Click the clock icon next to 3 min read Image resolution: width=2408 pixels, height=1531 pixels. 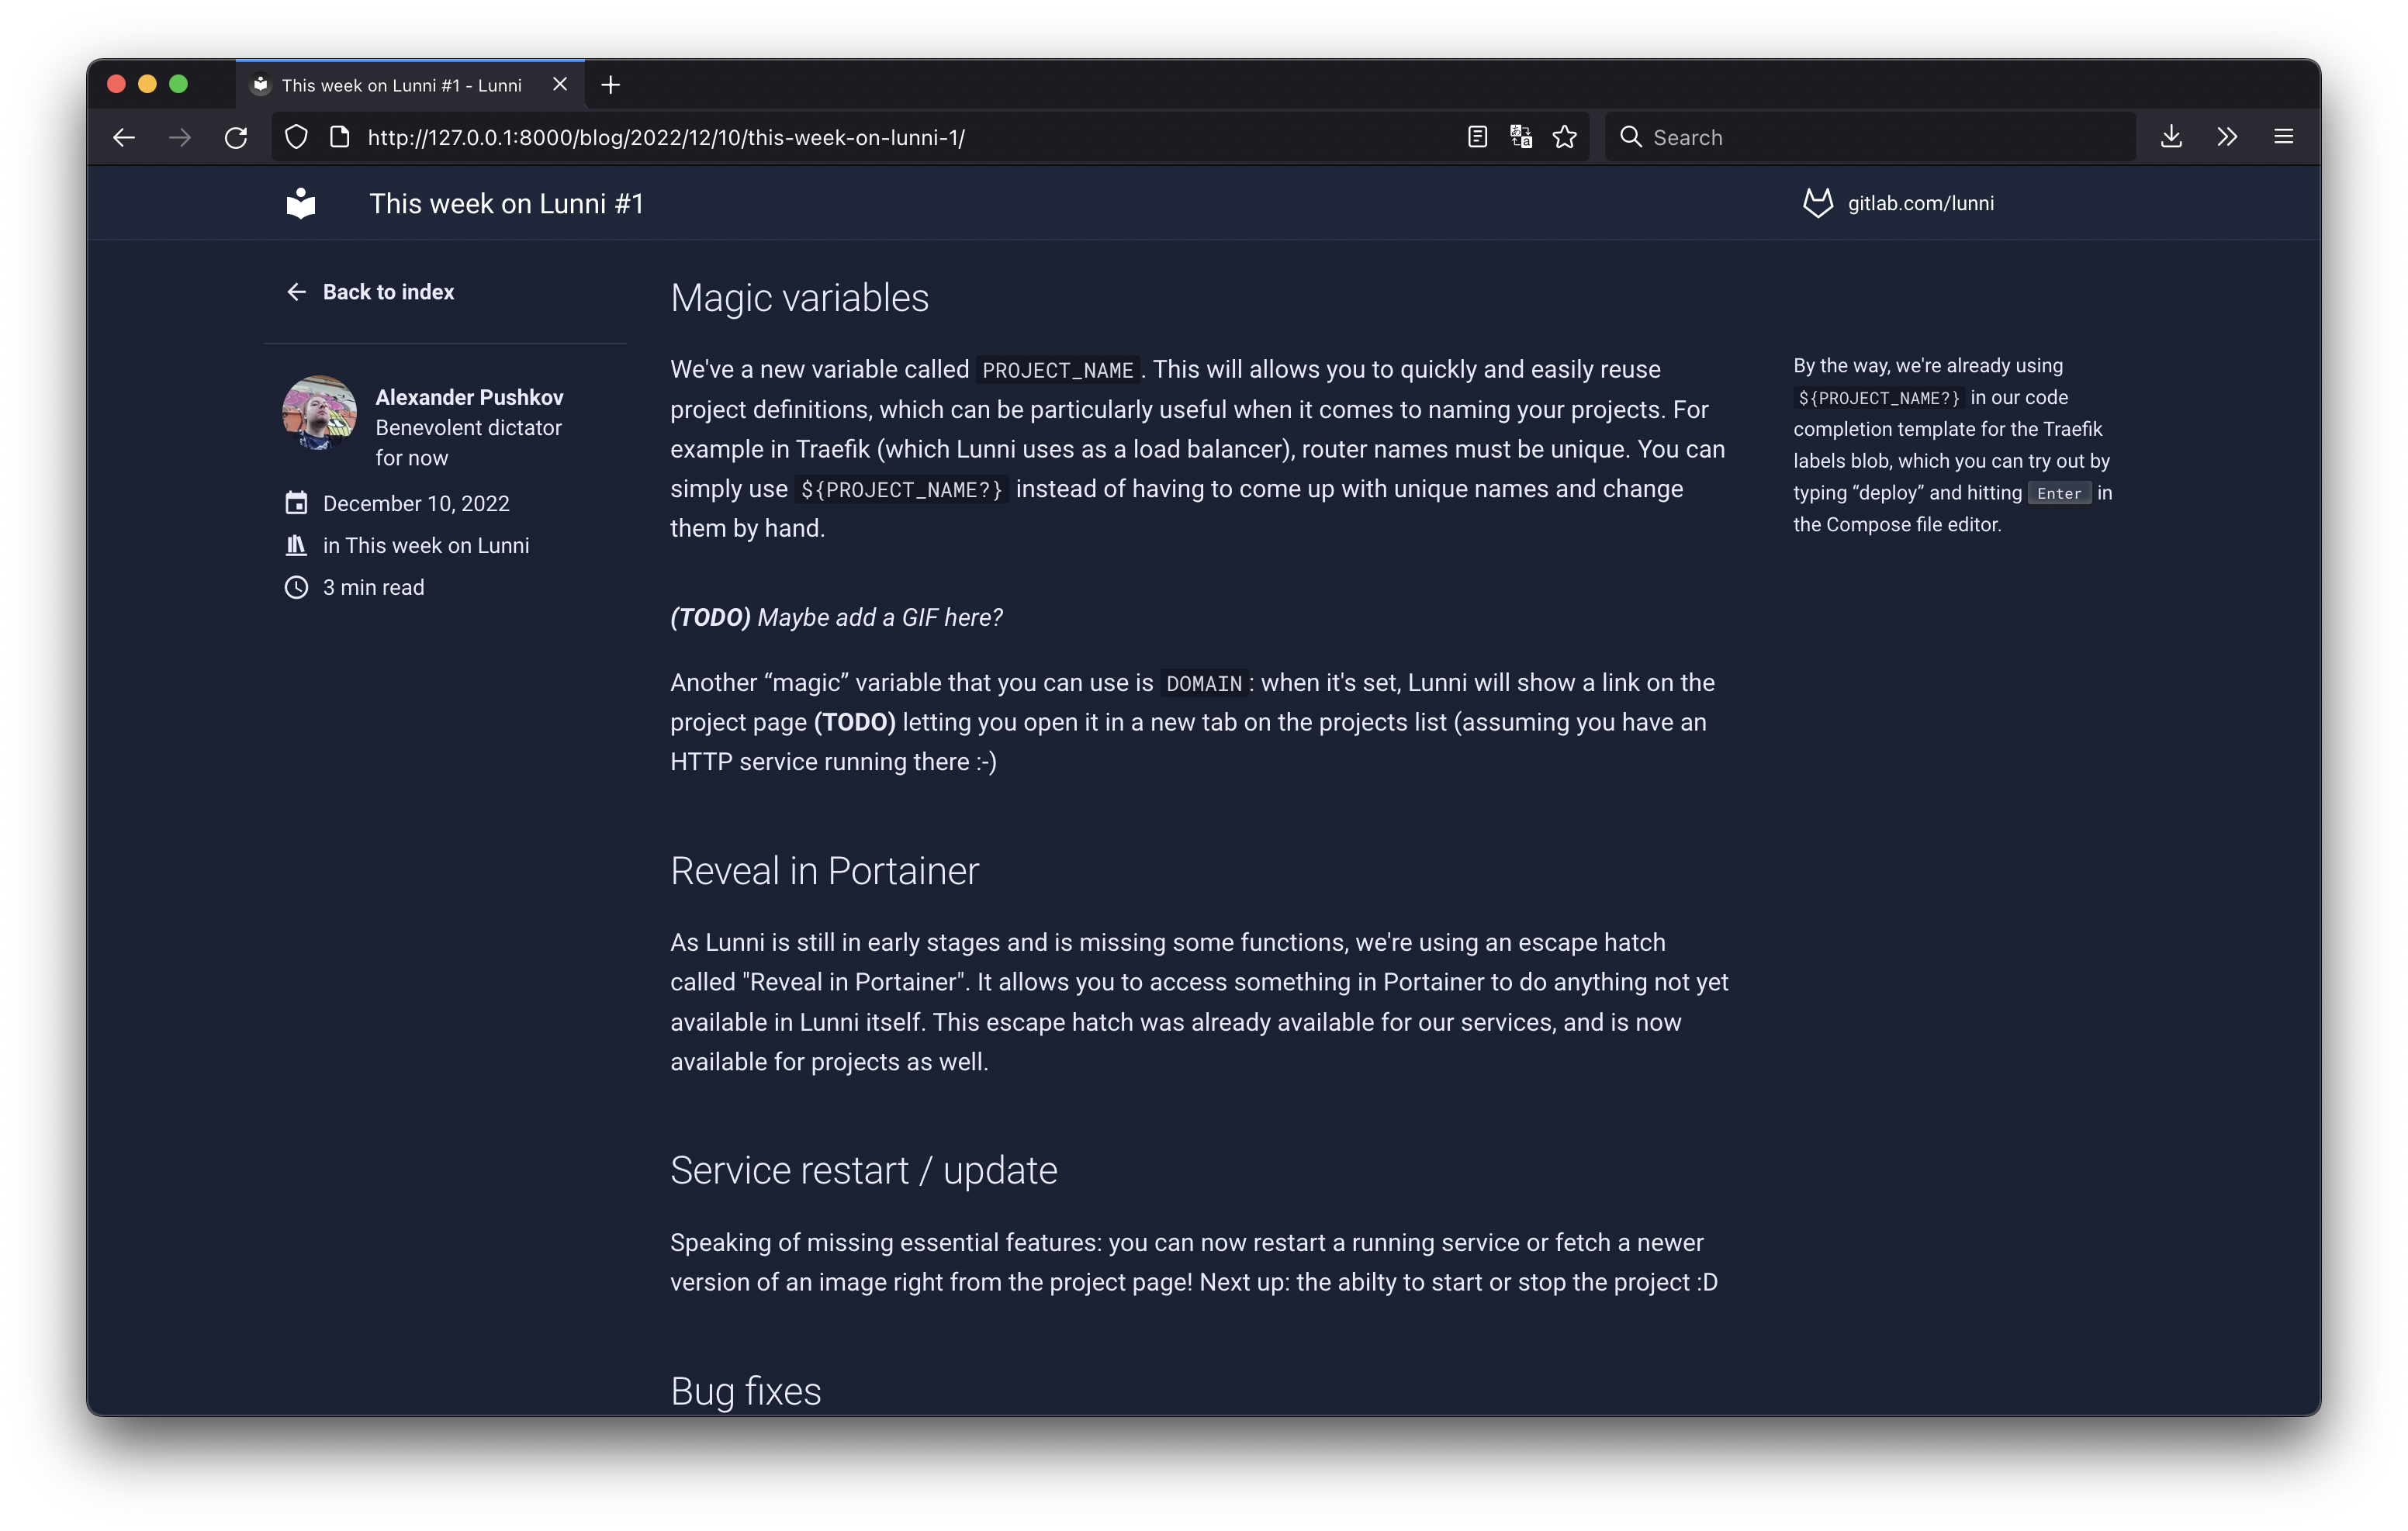(296, 587)
